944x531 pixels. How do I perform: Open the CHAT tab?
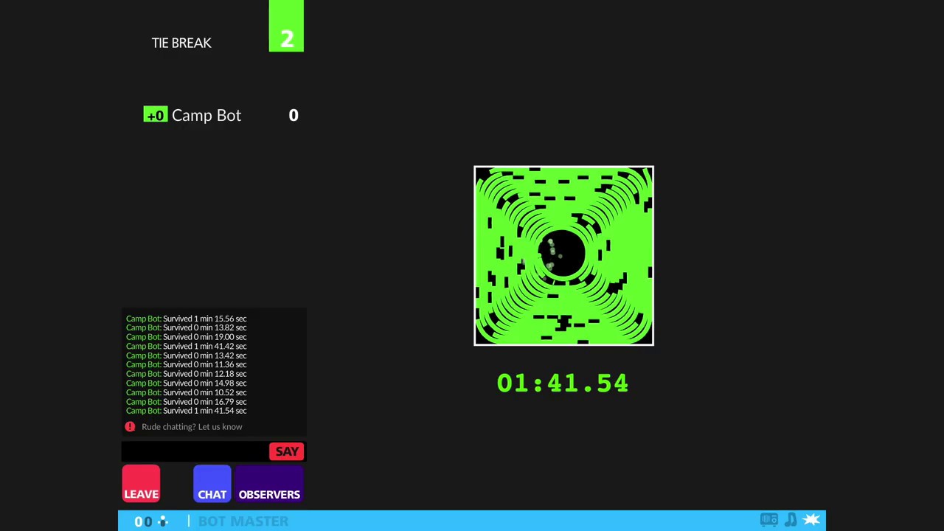pos(212,484)
